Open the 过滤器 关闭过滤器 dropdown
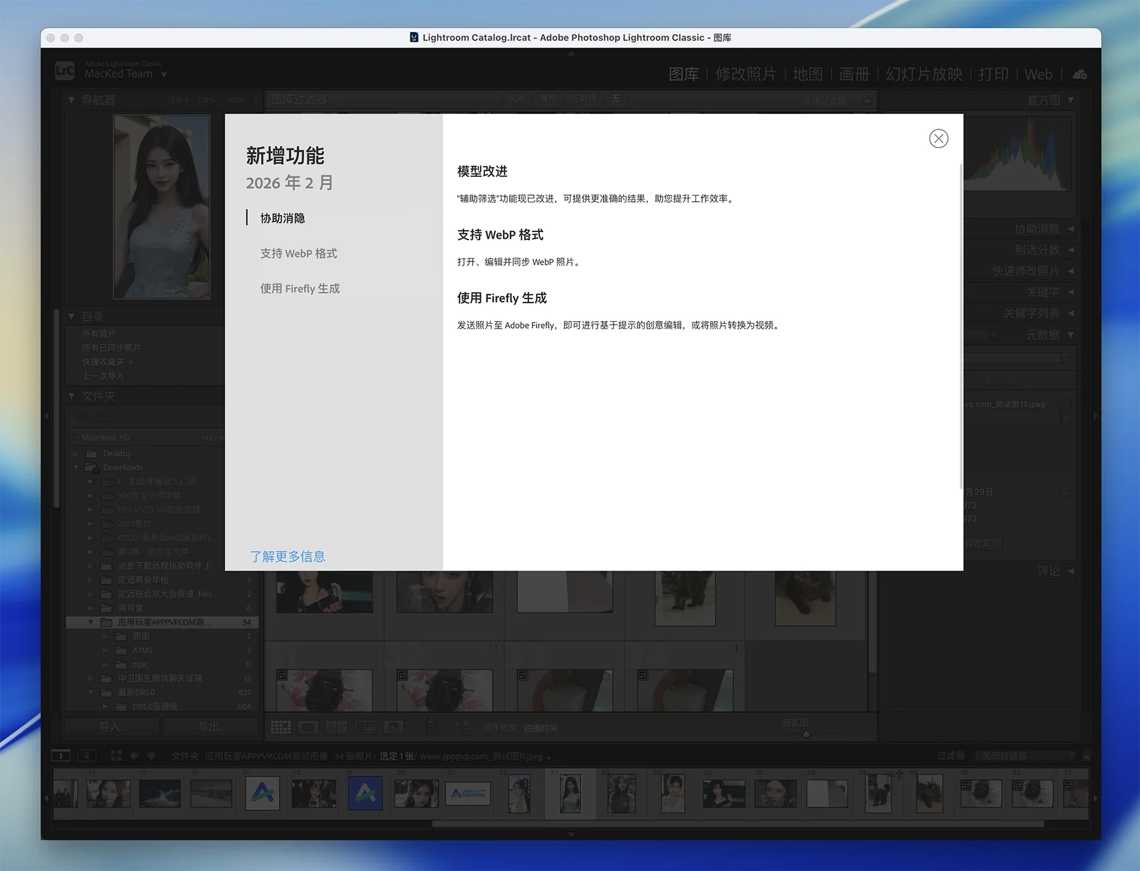 pyautogui.click(x=1025, y=756)
